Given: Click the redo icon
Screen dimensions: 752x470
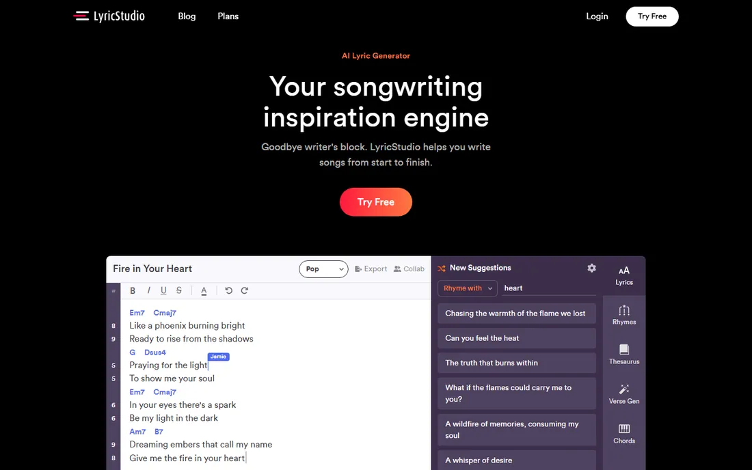Looking at the screenshot, I should point(245,290).
